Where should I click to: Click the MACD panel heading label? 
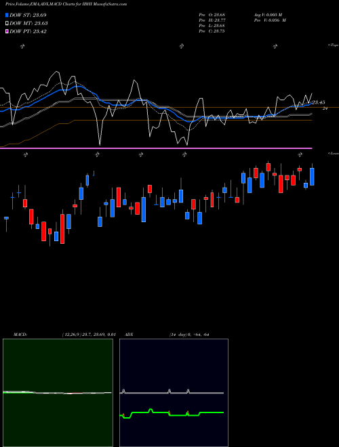pos(20,335)
